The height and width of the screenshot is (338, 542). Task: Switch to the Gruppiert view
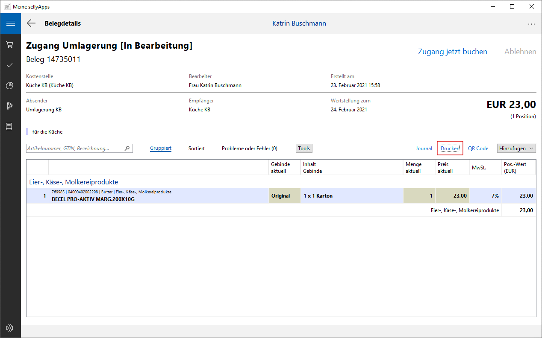pyautogui.click(x=161, y=149)
